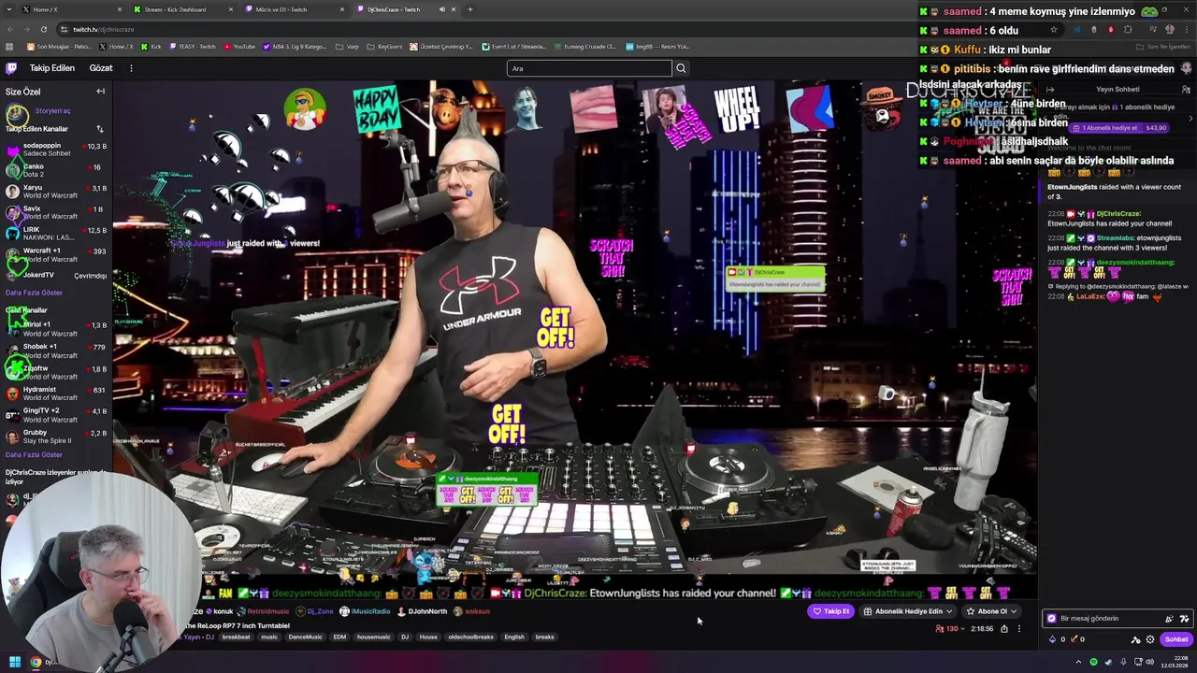Click Storyleri aç link
This screenshot has height=673, width=1197.
click(x=53, y=111)
